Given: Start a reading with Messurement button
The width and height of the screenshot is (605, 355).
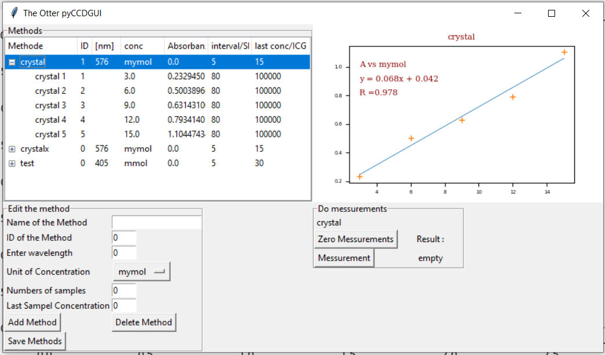Looking at the screenshot, I should coord(344,258).
